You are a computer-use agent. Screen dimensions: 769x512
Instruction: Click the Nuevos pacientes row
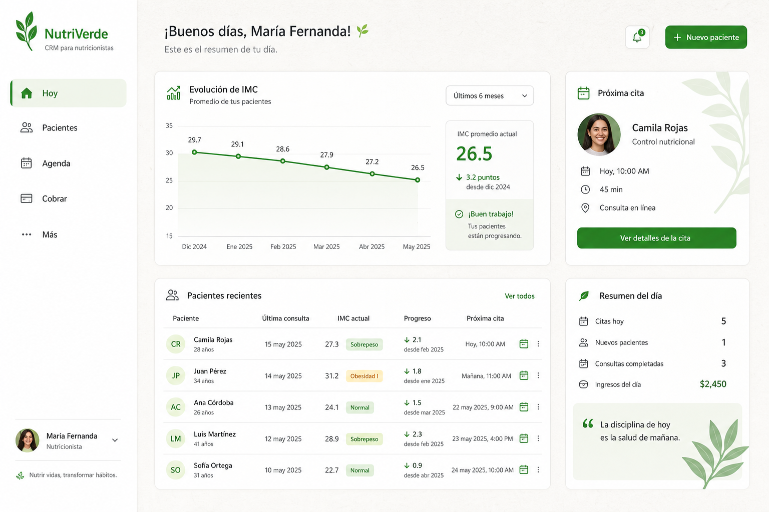(653, 342)
